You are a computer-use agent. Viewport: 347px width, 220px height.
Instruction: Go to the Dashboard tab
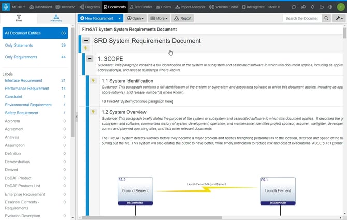[40, 7]
